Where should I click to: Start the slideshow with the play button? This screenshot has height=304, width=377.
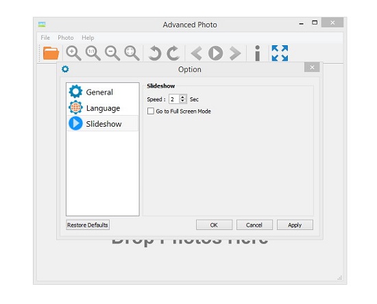[215, 53]
